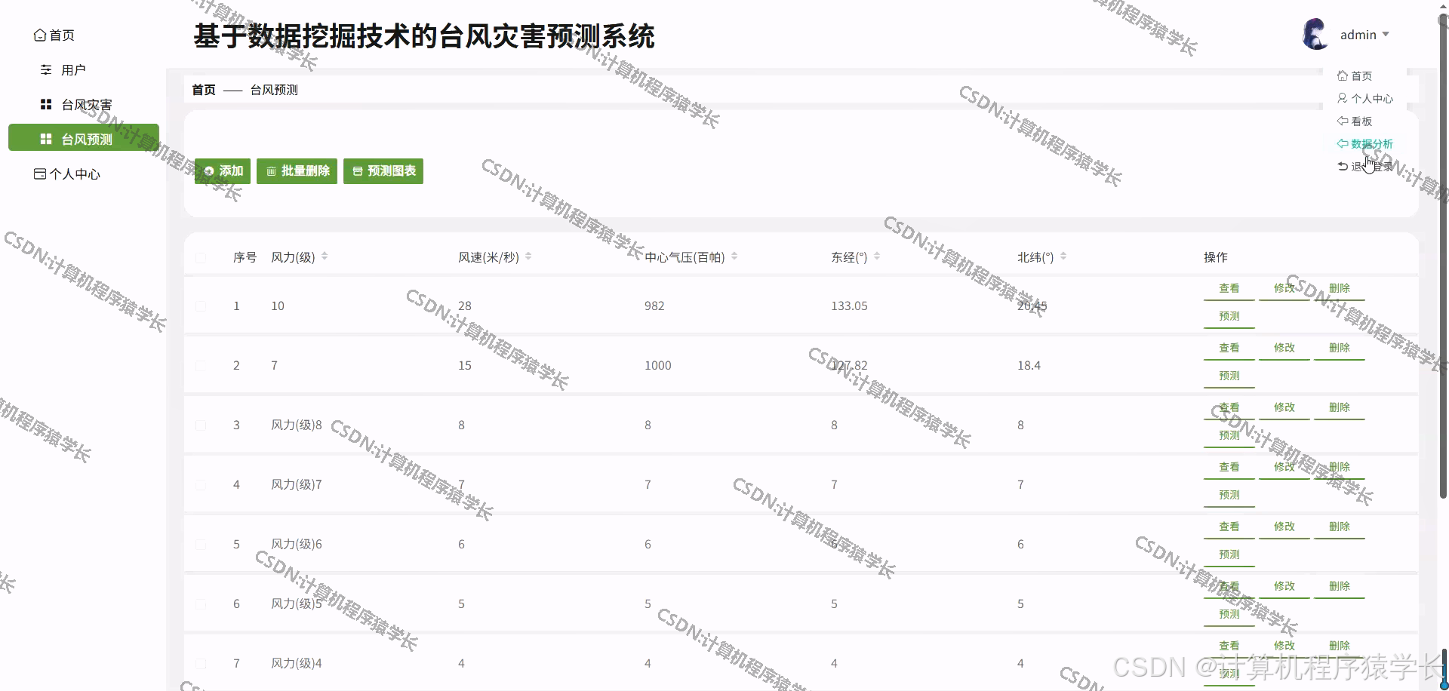Viewport: 1449px width, 691px height.
Task: Sort by 东经(°) column arrows
Action: 877,256
